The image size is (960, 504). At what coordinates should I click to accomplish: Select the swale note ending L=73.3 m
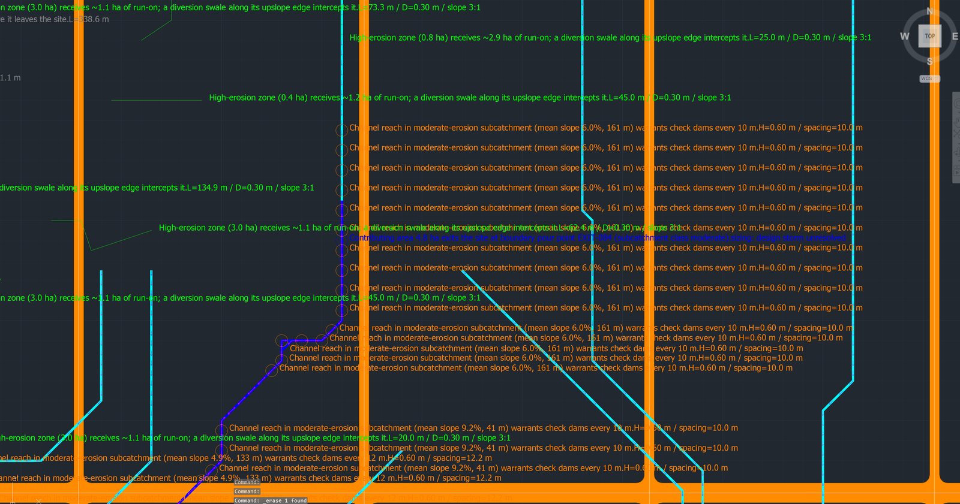pyautogui.click(x=240, y=8)
